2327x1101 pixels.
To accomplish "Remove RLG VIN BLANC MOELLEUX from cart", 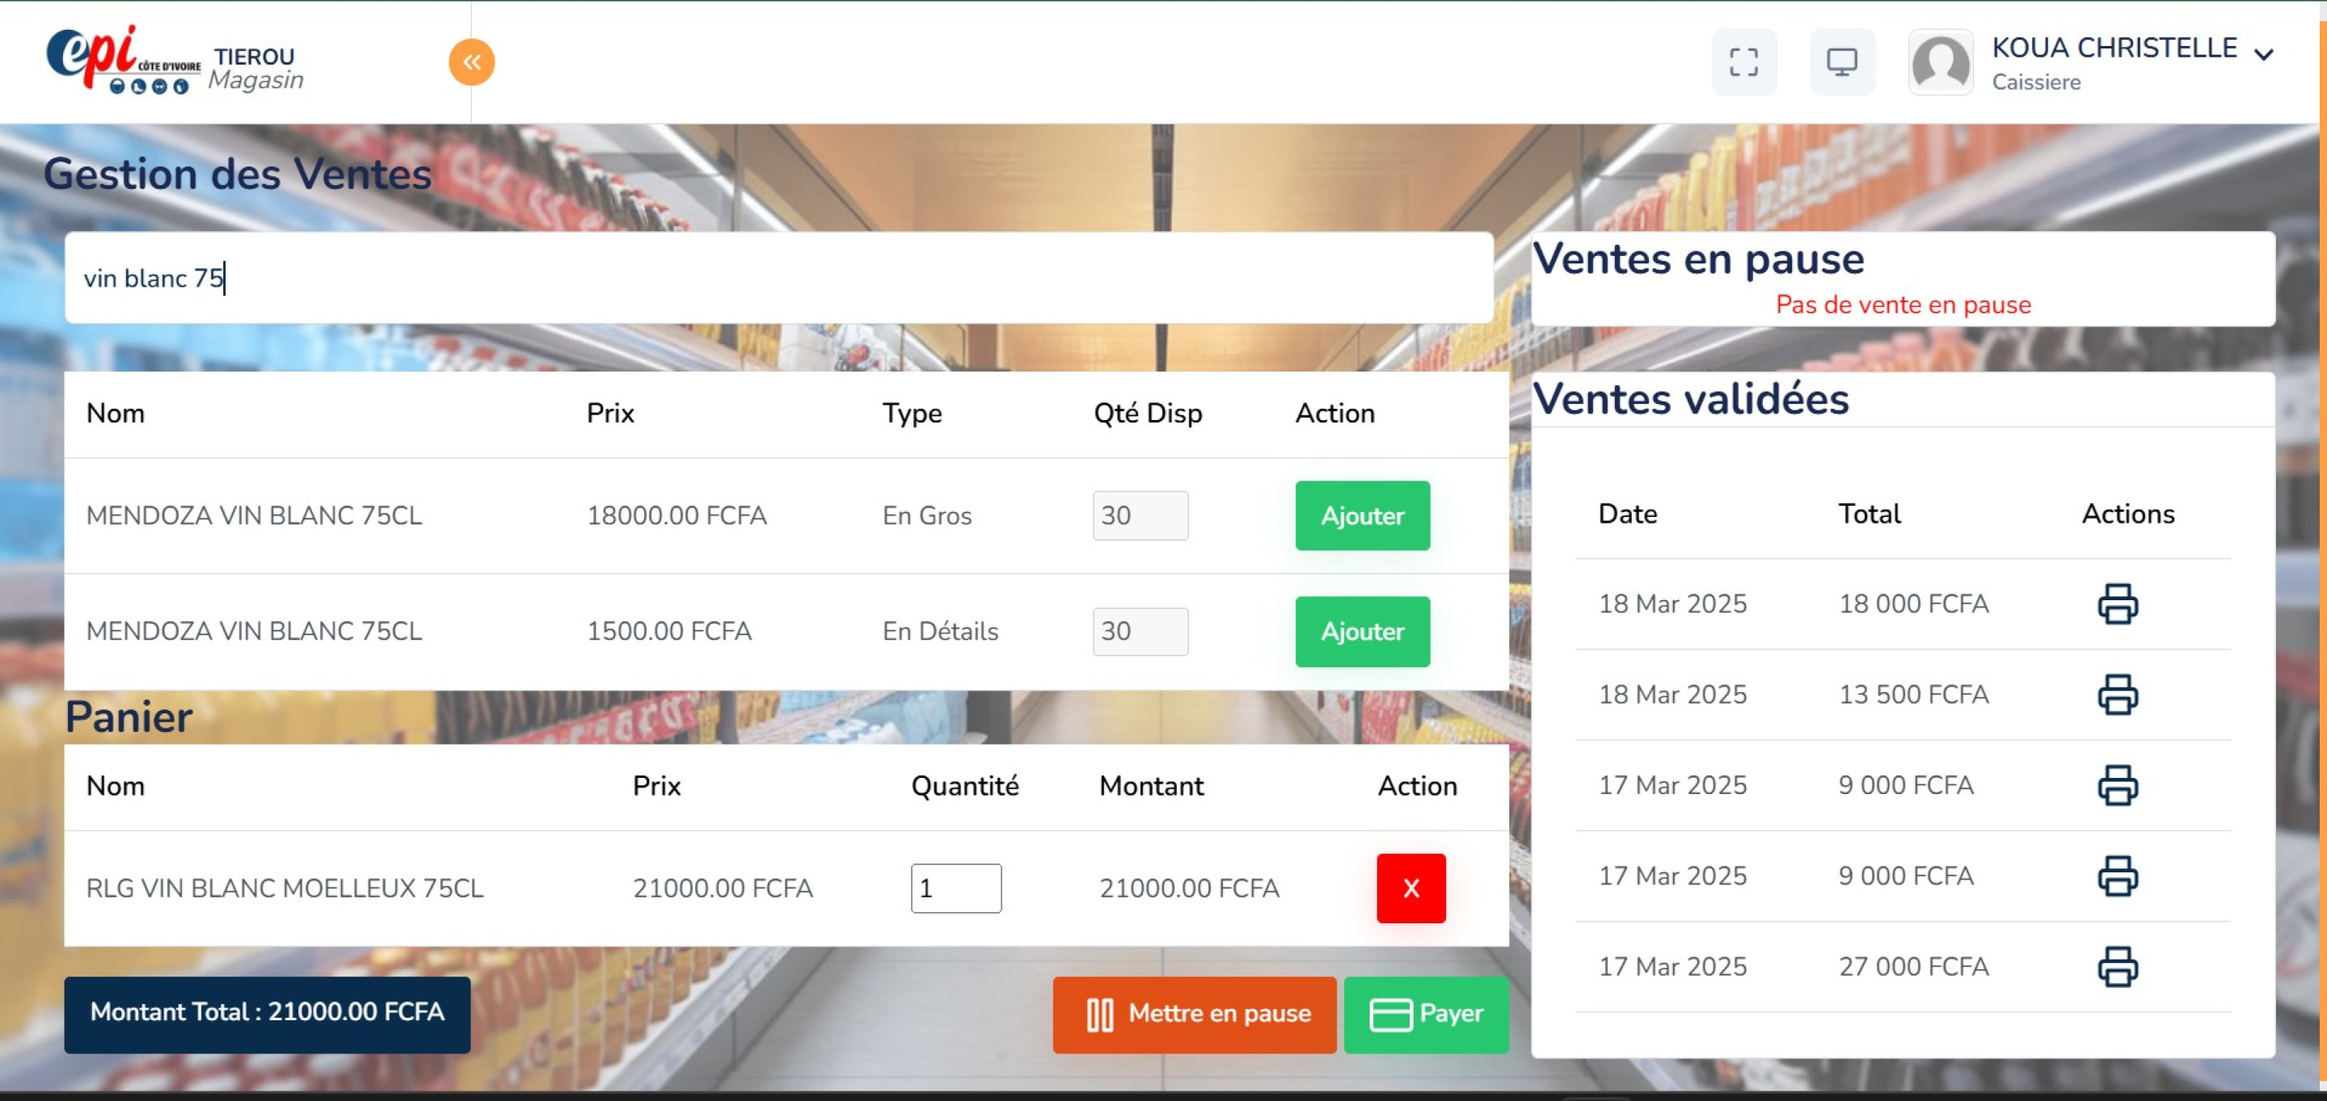I will pos(1410,888).
